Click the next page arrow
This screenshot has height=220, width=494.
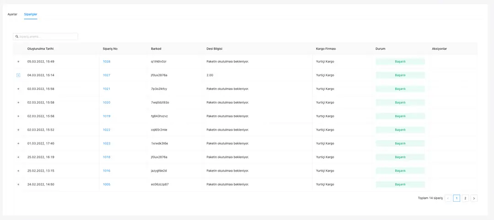[x=474, y=198]
